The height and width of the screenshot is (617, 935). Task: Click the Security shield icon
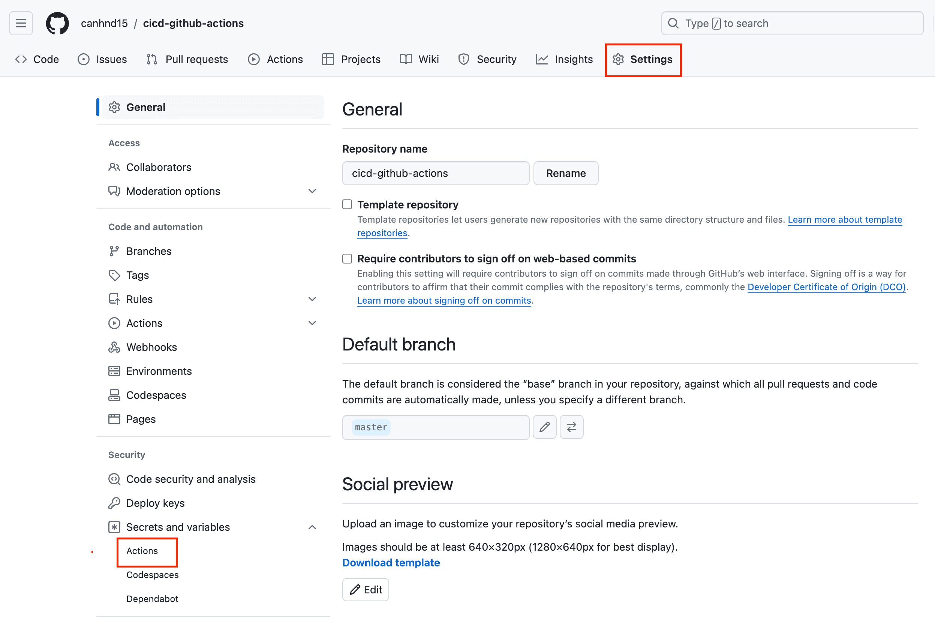tap(464, 60)
